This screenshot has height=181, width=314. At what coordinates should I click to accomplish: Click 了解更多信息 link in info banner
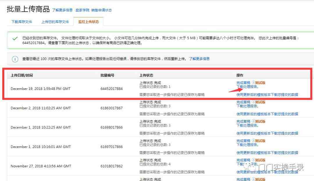[199, 59]
